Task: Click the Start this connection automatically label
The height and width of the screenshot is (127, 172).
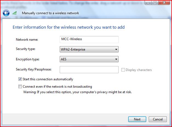Action: 48,79
